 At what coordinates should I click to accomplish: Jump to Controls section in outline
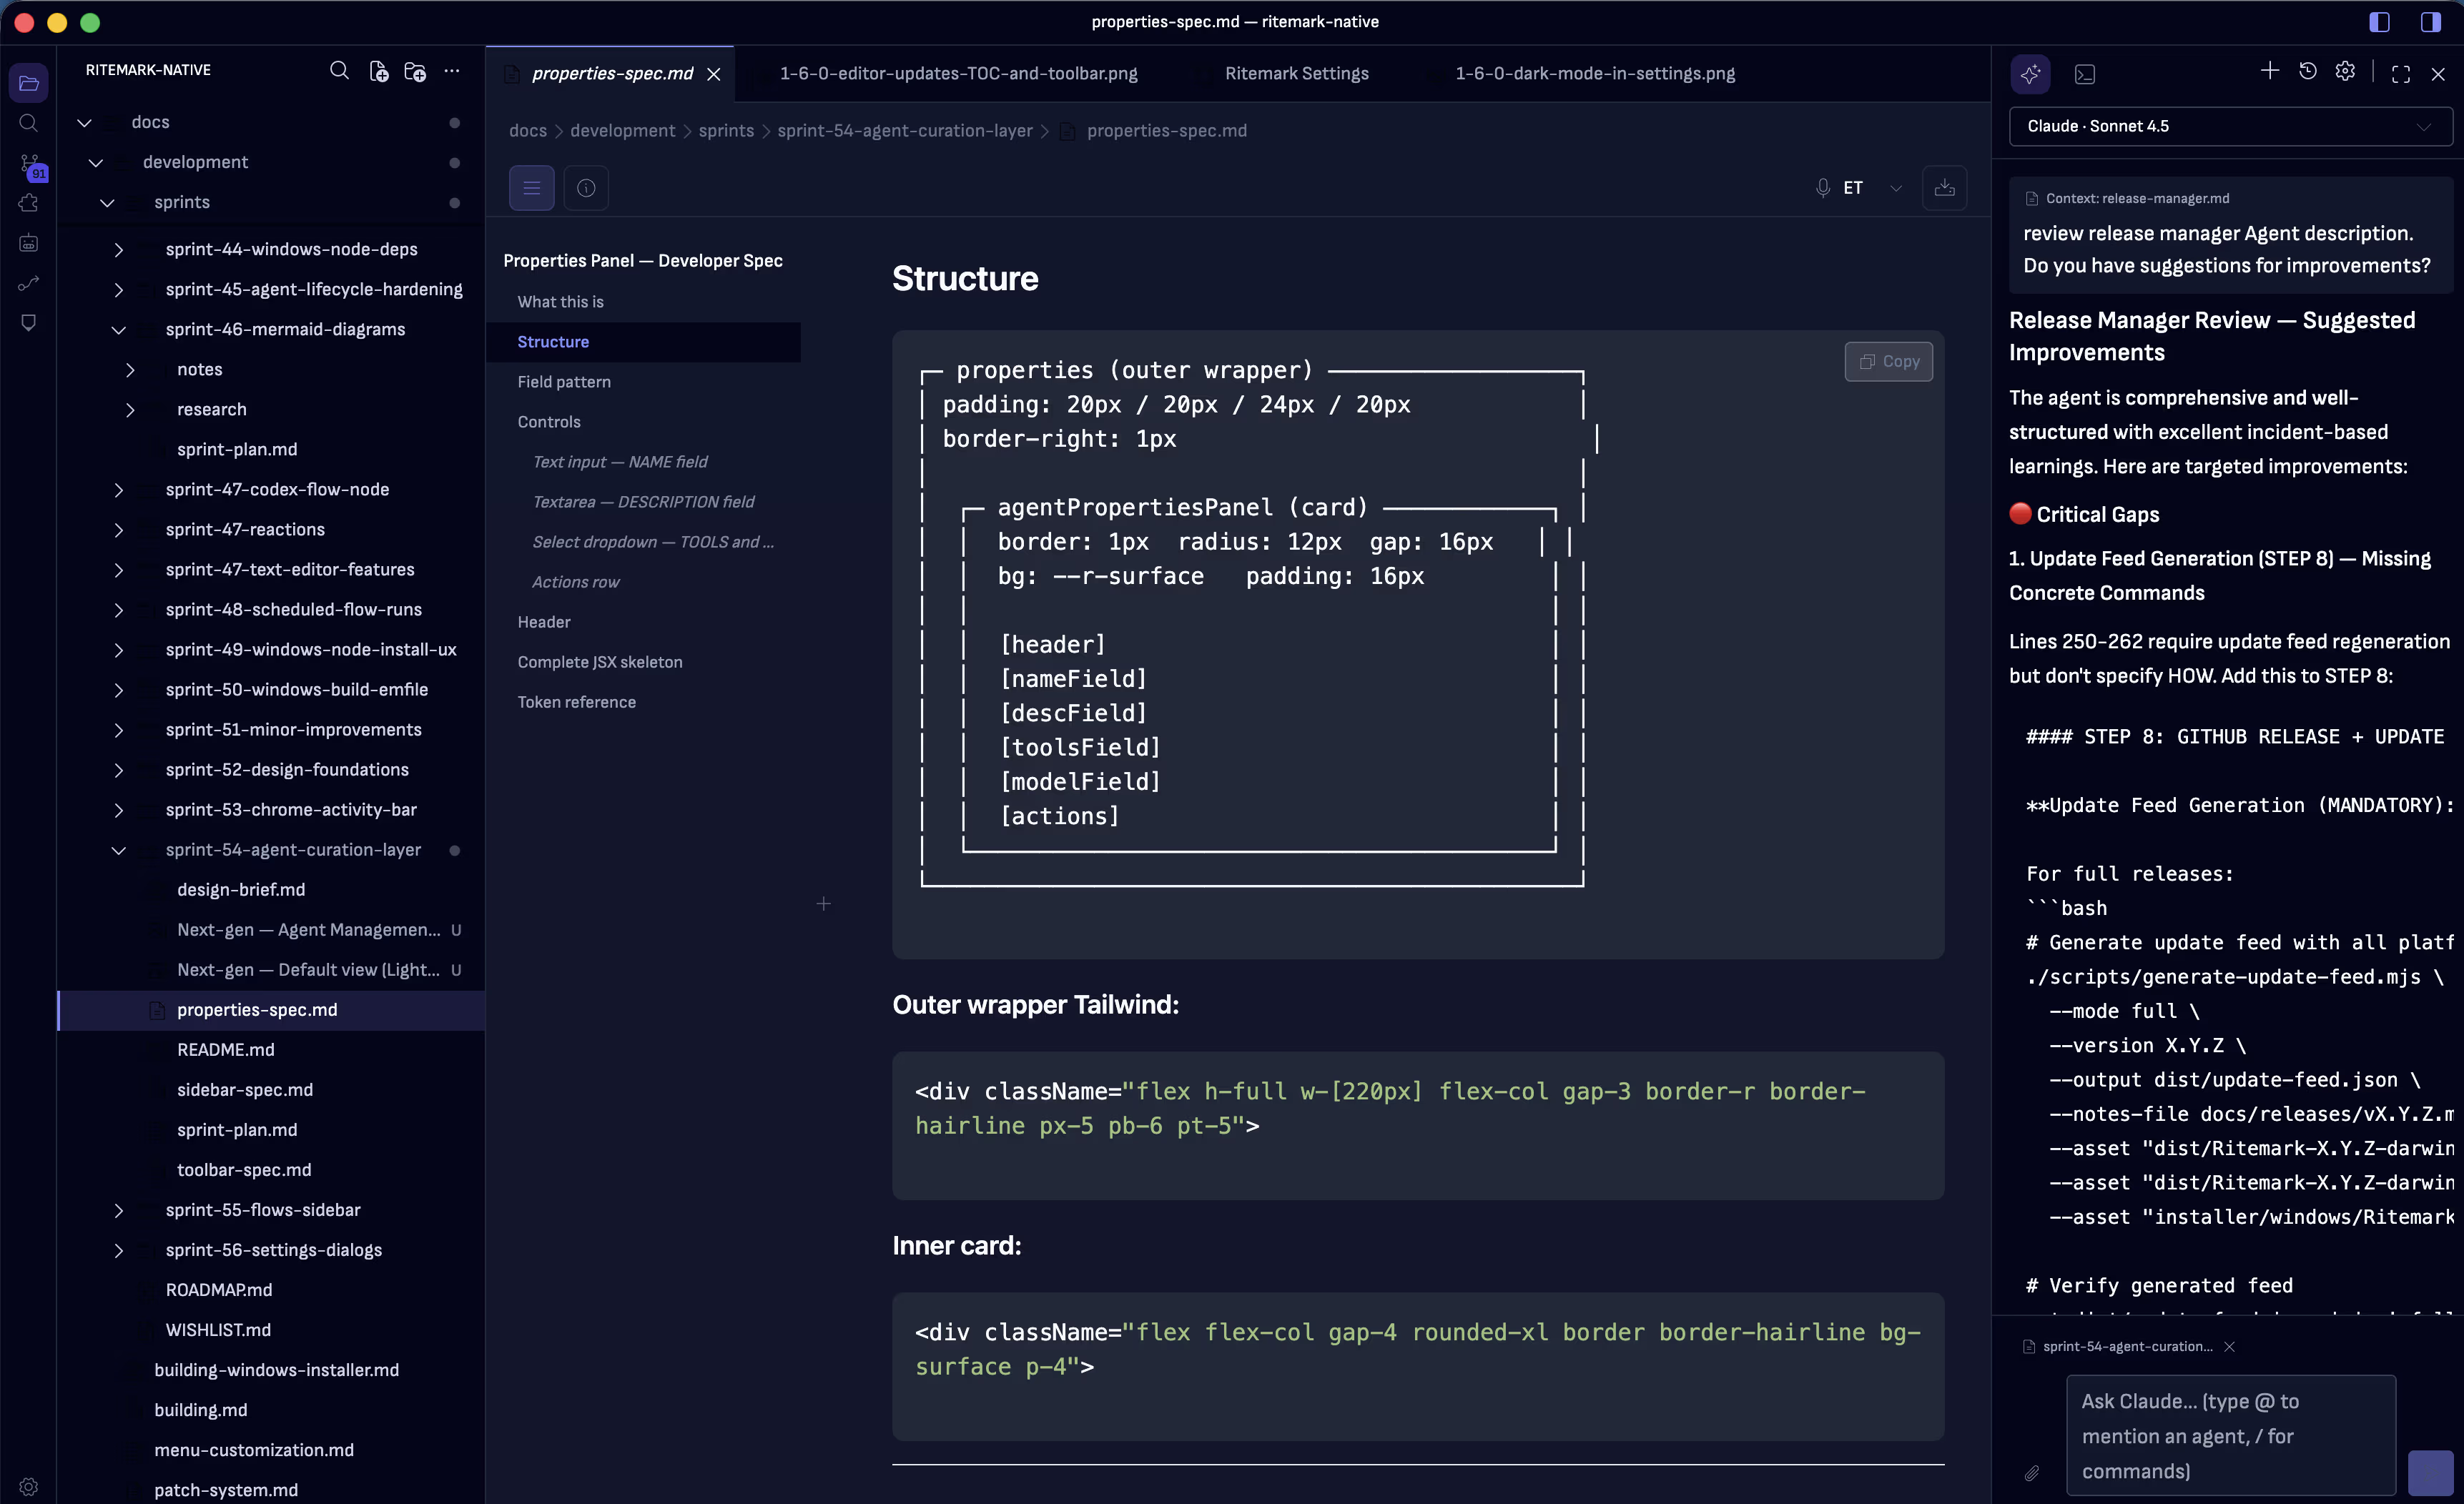pyautogui.click(x=549, y=422)
